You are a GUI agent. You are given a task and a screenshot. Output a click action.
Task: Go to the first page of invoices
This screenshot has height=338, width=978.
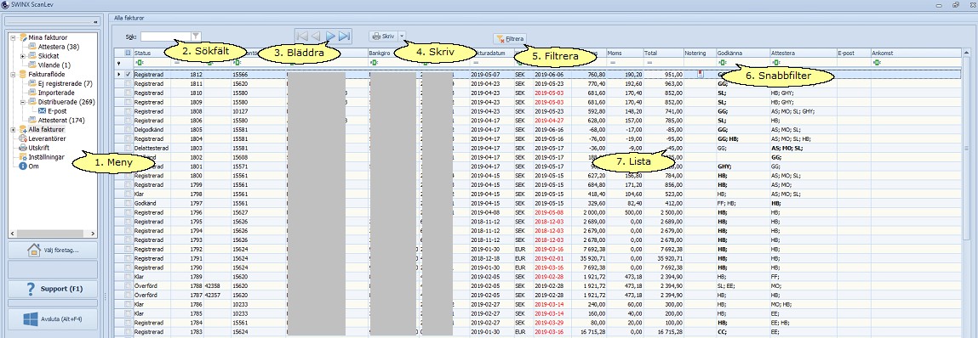point(302,37)
